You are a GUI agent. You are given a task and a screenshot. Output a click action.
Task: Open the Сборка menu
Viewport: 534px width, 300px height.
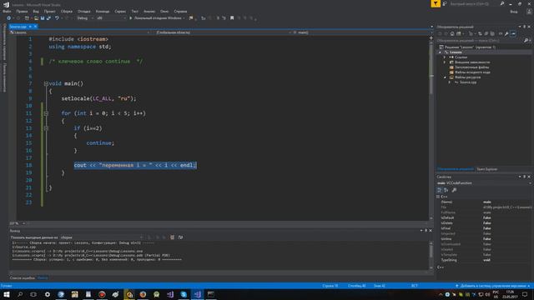tap(67, 11)
